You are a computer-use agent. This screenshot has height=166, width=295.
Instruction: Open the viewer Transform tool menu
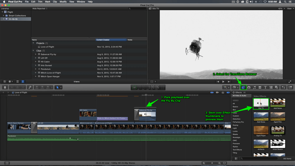point(153,82)
